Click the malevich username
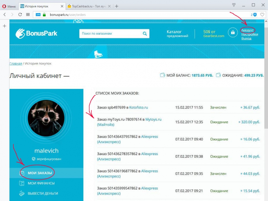The image size is (268, 201). (x=46, y=151)
